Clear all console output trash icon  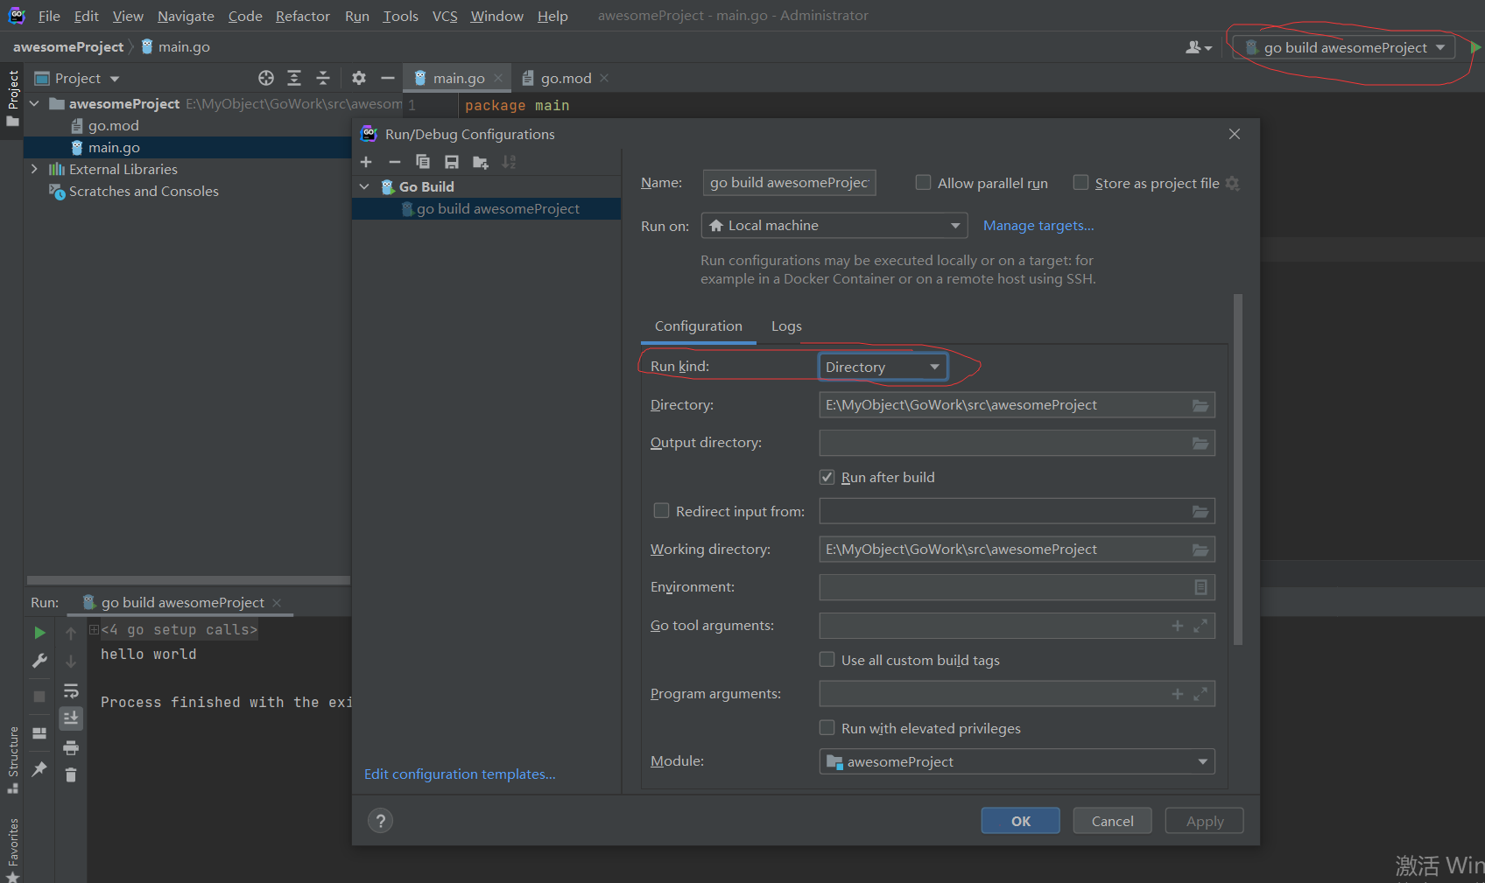coord(71,774)
